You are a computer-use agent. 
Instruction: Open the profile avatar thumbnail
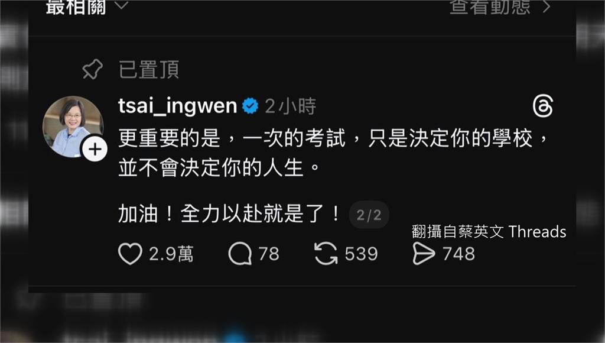tap(73, 127)
